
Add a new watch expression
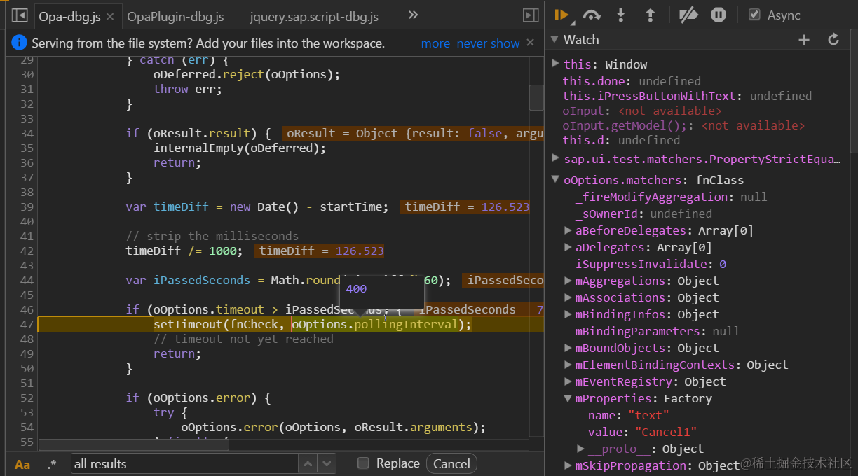pyautogui.click(x=804, y=40)
